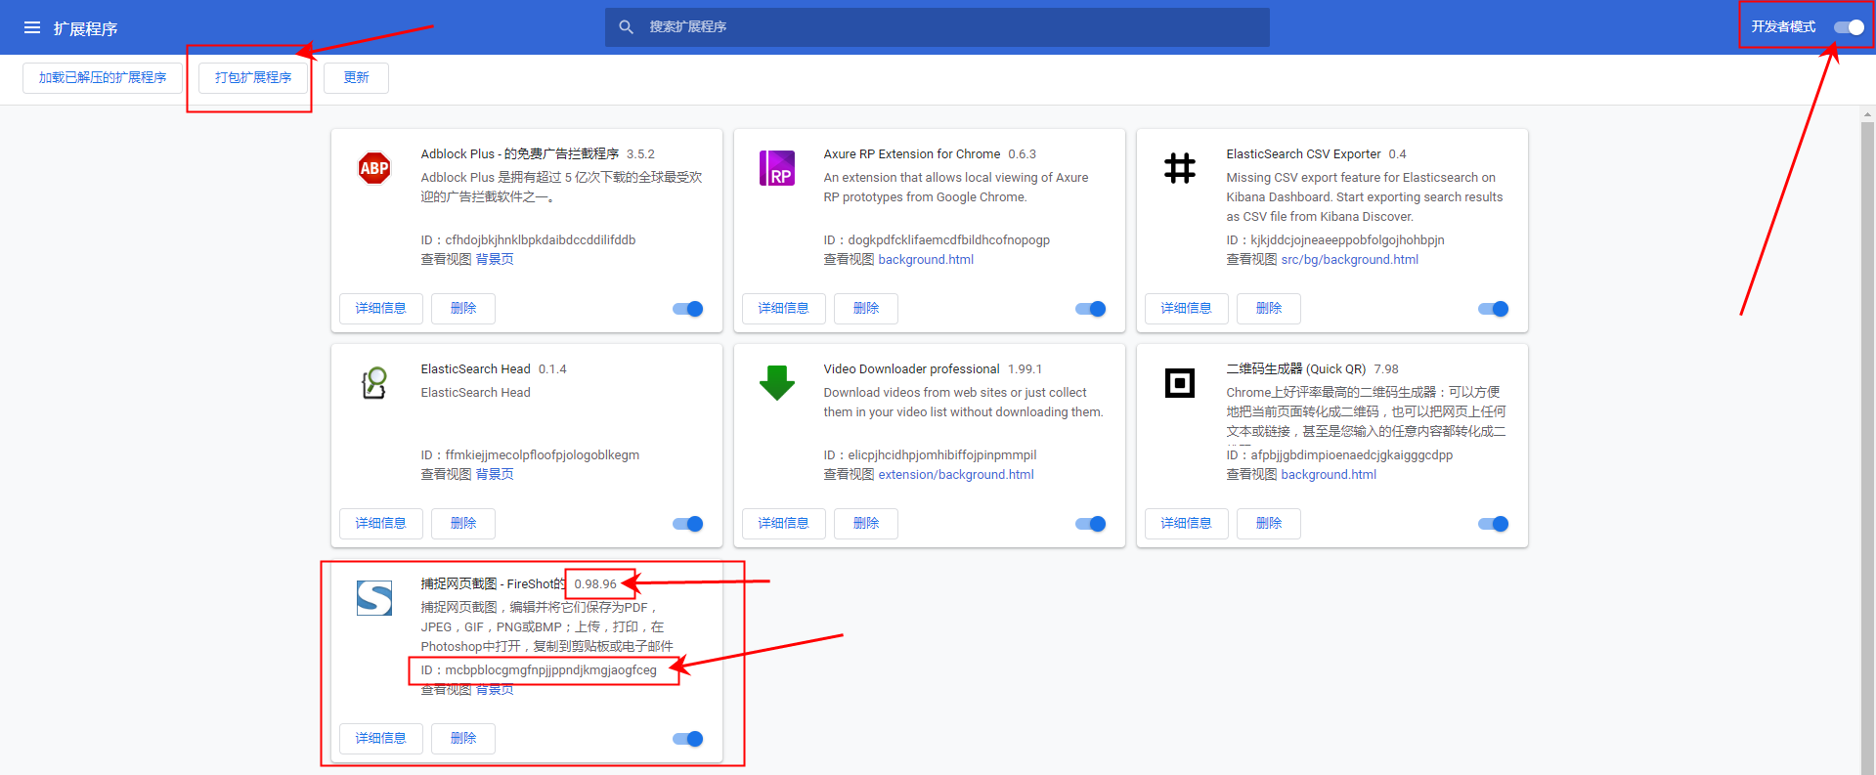Remove Quick QR generator with 删除

click(1269, 524)
